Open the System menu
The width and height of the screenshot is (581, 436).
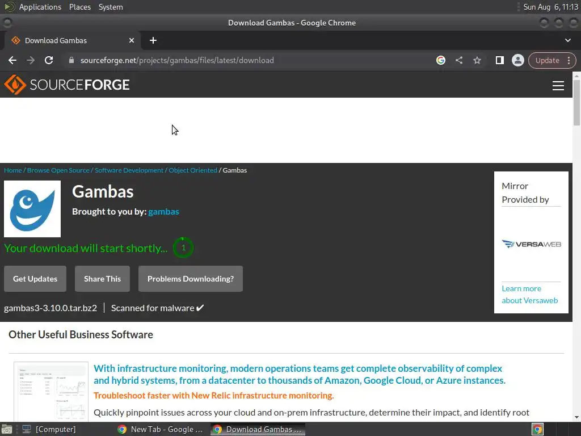(x=111, y=7)
